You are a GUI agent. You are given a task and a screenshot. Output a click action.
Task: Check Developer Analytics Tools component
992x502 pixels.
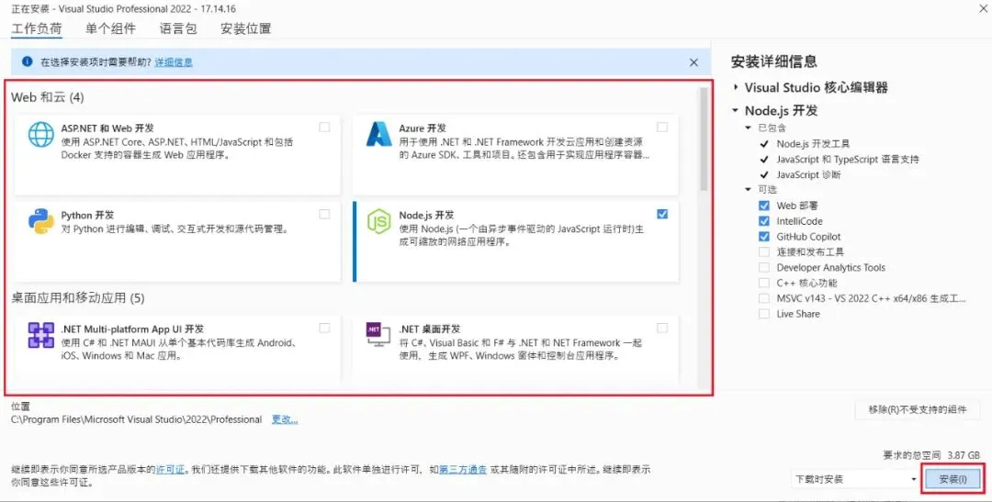764,267
